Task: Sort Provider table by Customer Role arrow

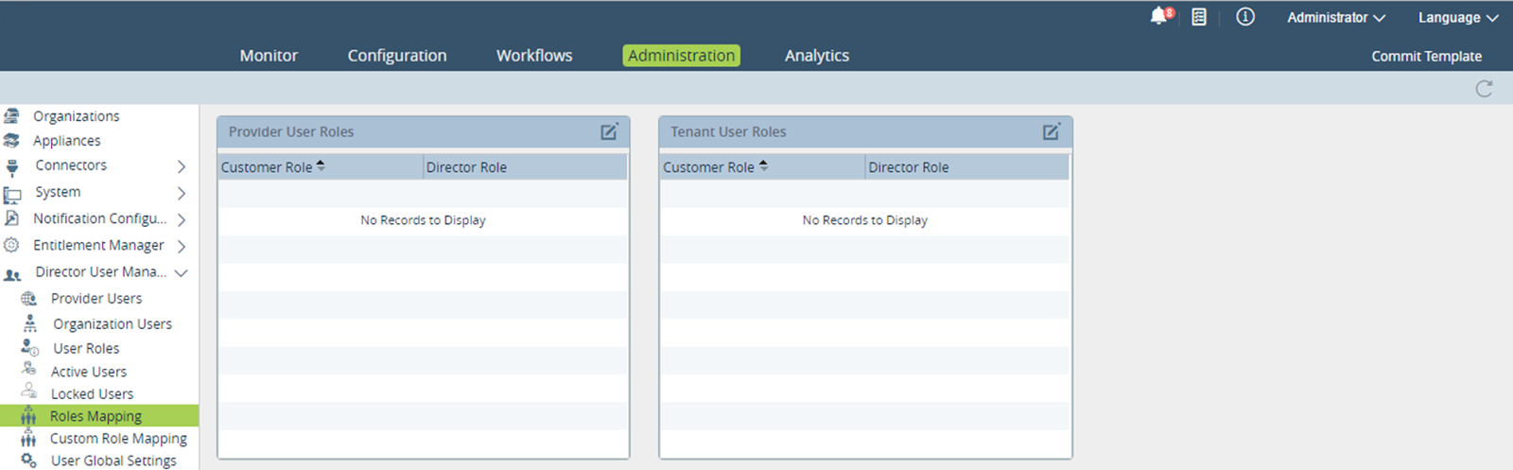Action: pos(321,166)
